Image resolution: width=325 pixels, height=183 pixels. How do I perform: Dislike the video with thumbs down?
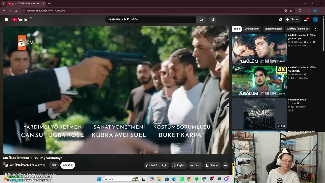164,165
